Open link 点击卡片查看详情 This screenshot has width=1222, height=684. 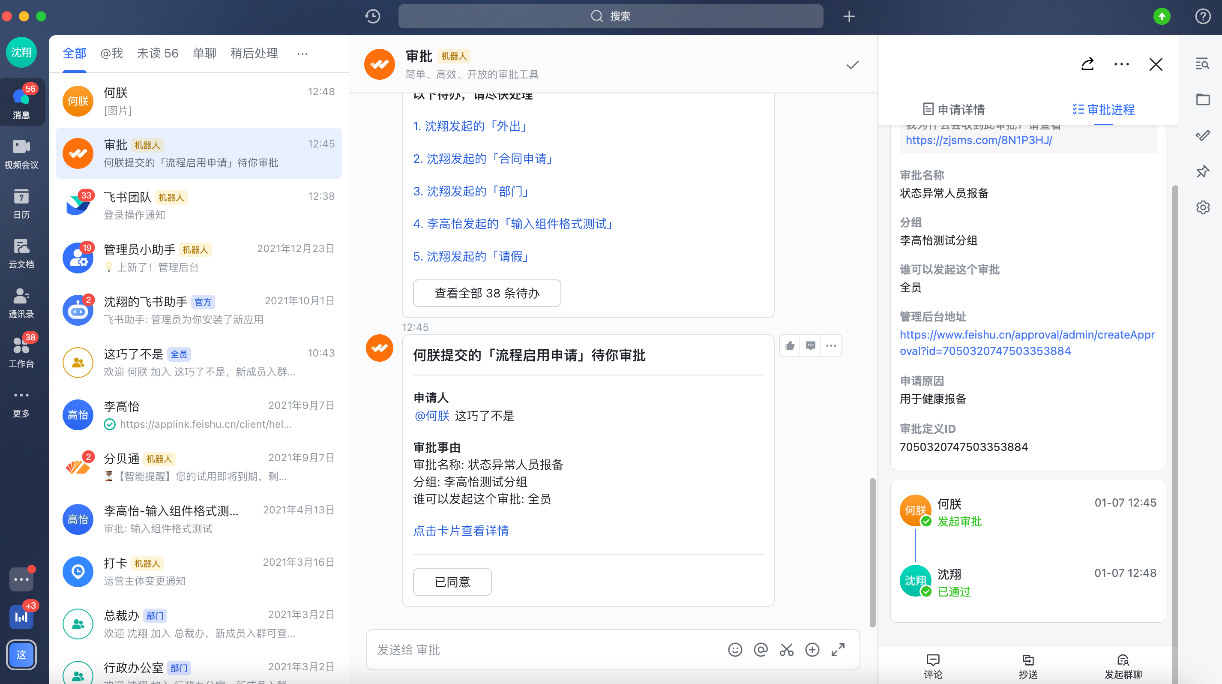(461, 530)
